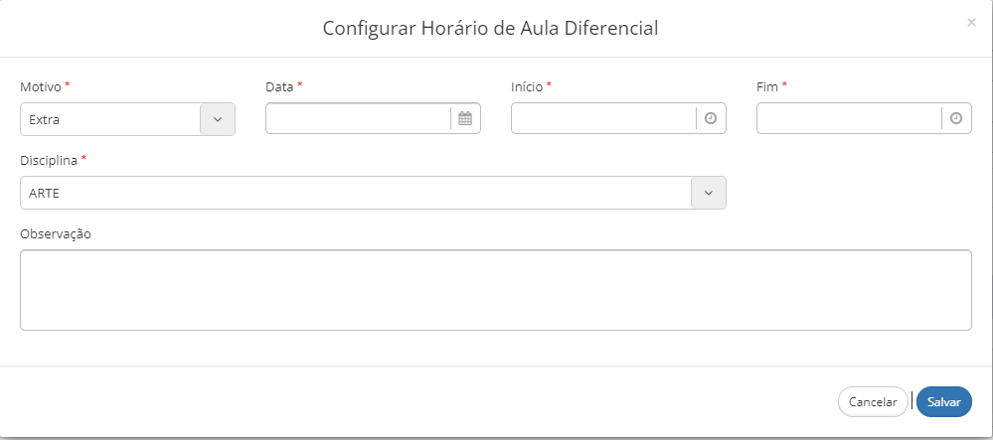Click inside the Observação text area
This screenshot has height=440, width=993.
pyautogui.click(x=496, y=290)
